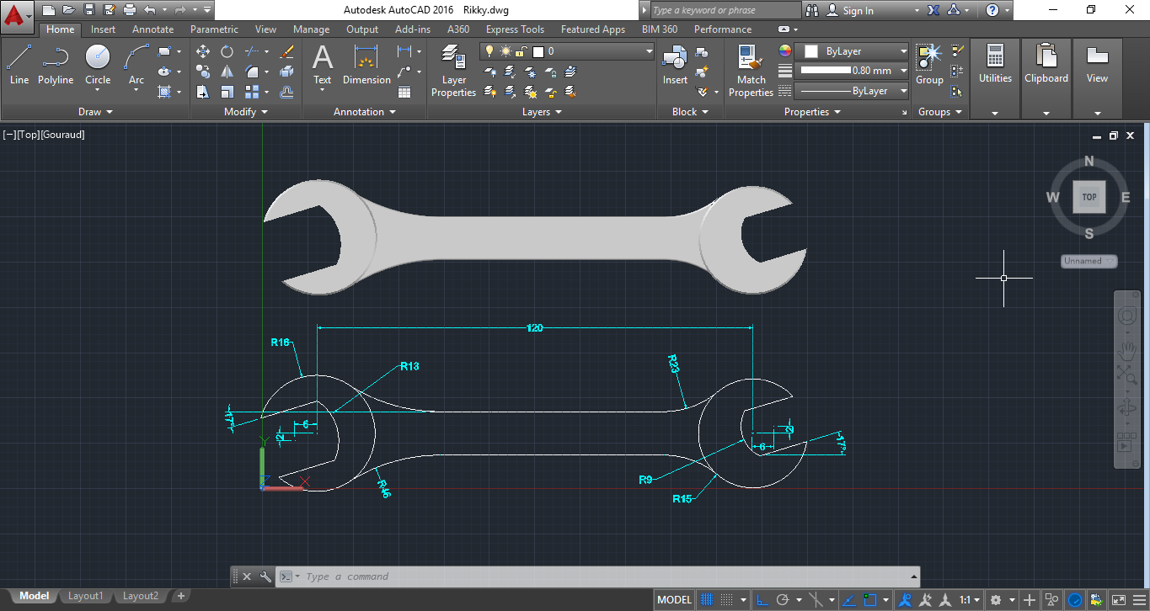Click the Move tool in Modify panel
The height and width of the screenshot is (611, 1150).
tap(203, 51)
